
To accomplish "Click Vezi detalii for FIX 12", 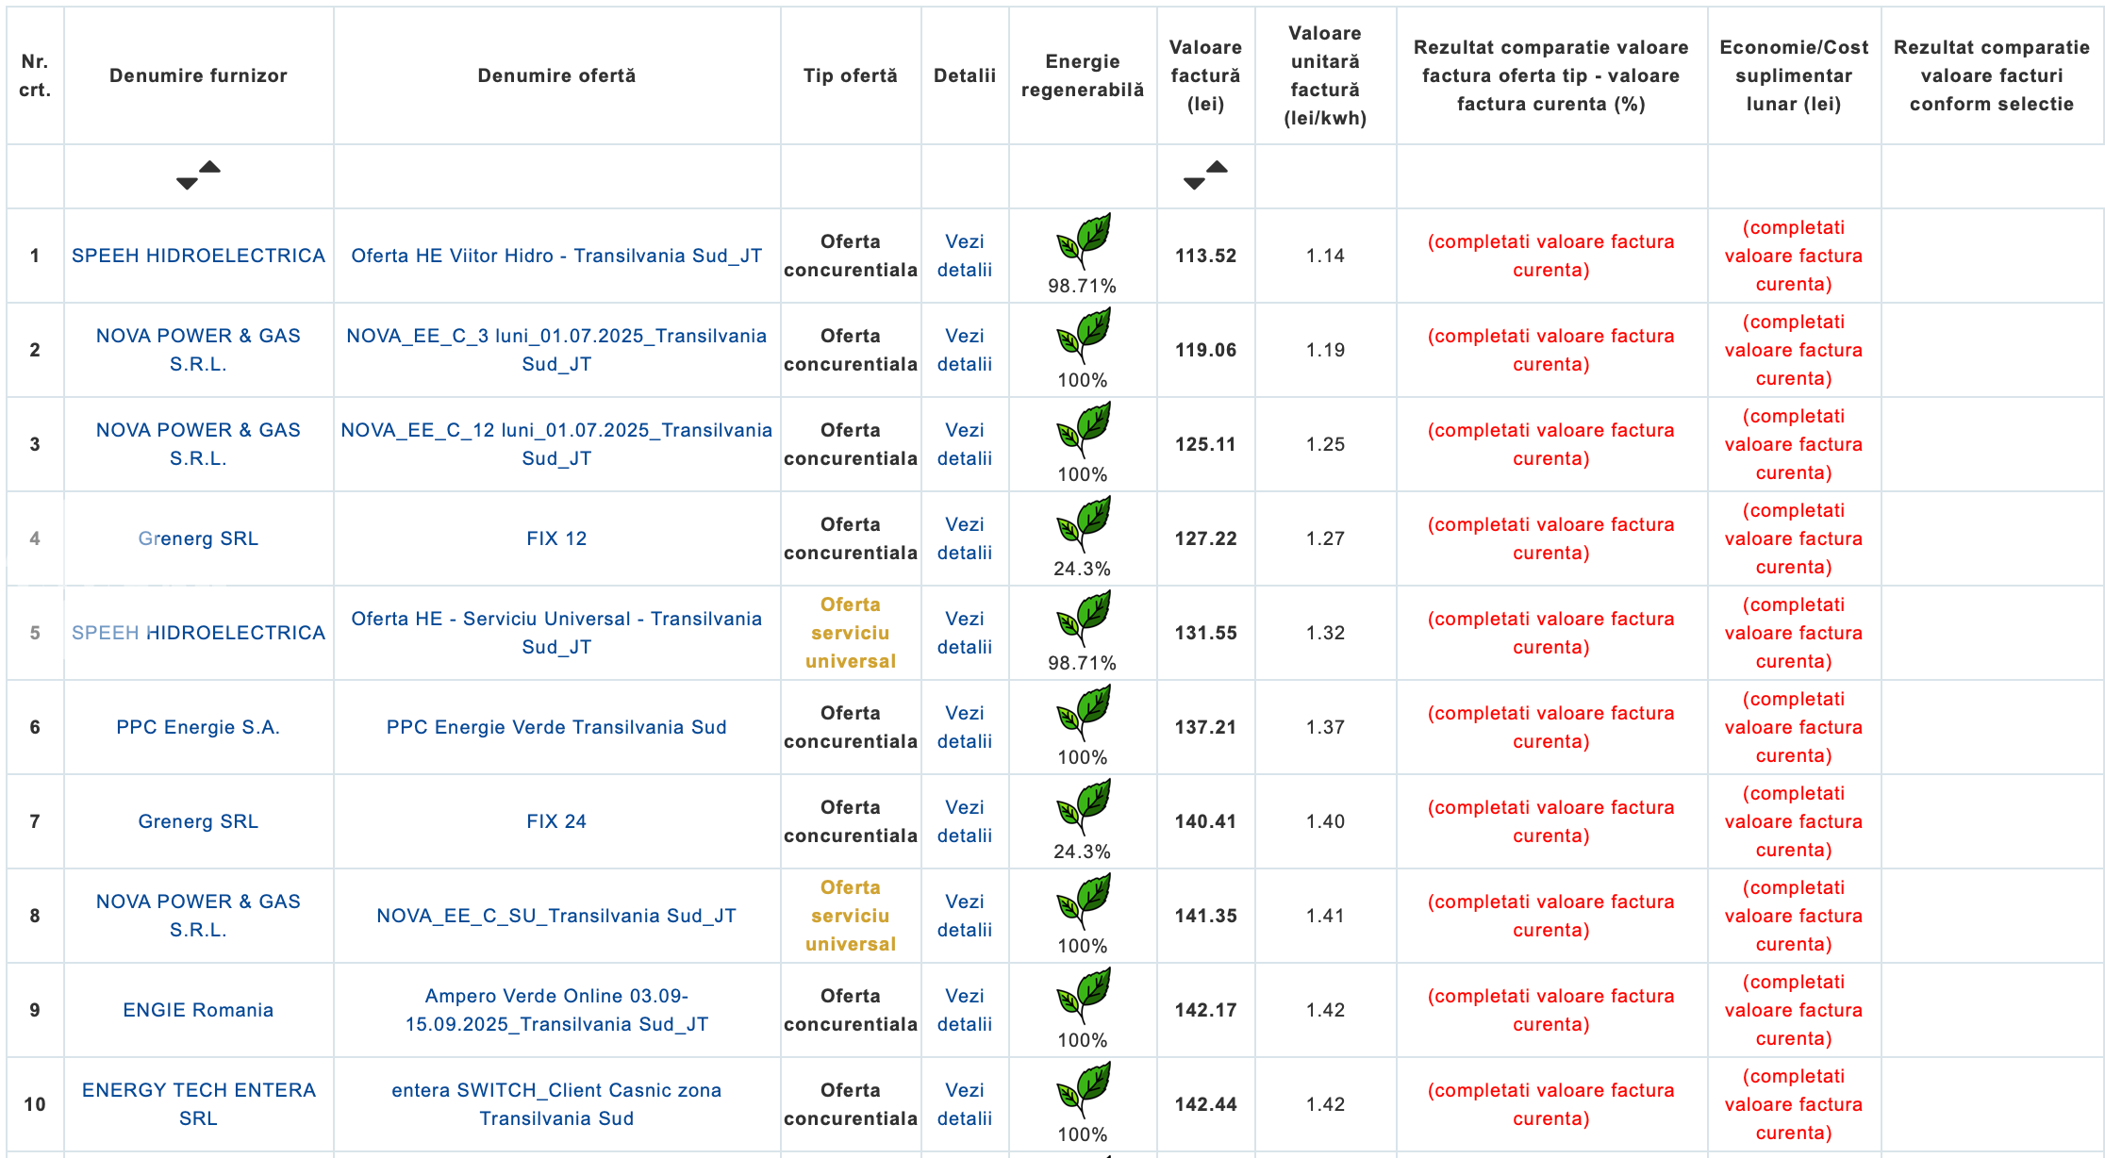I will (965, 538).
